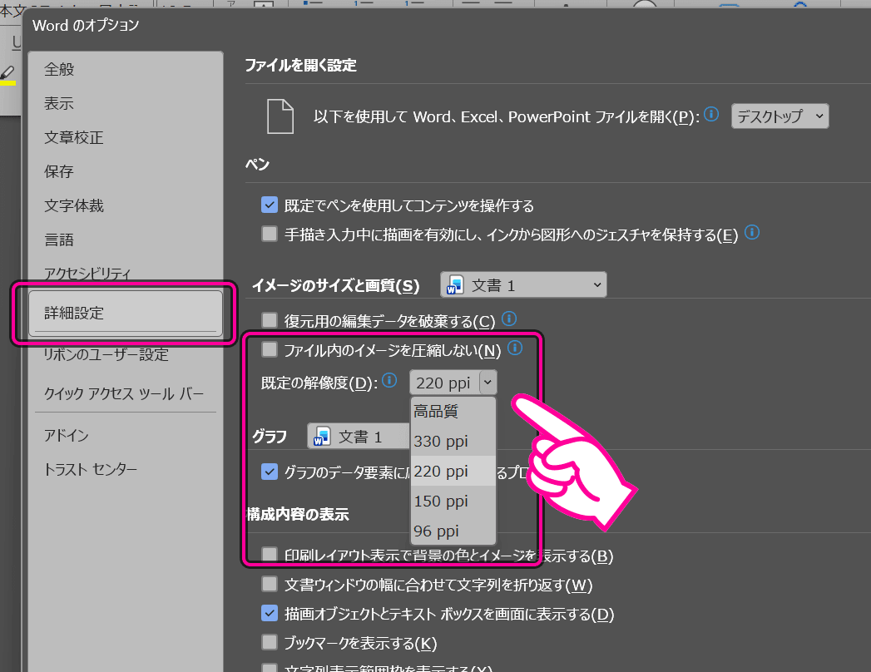Check 印刷レイアウト表示で背景の色とイメージを表示する
Viewport: 871px width, 672px height.
270,555
